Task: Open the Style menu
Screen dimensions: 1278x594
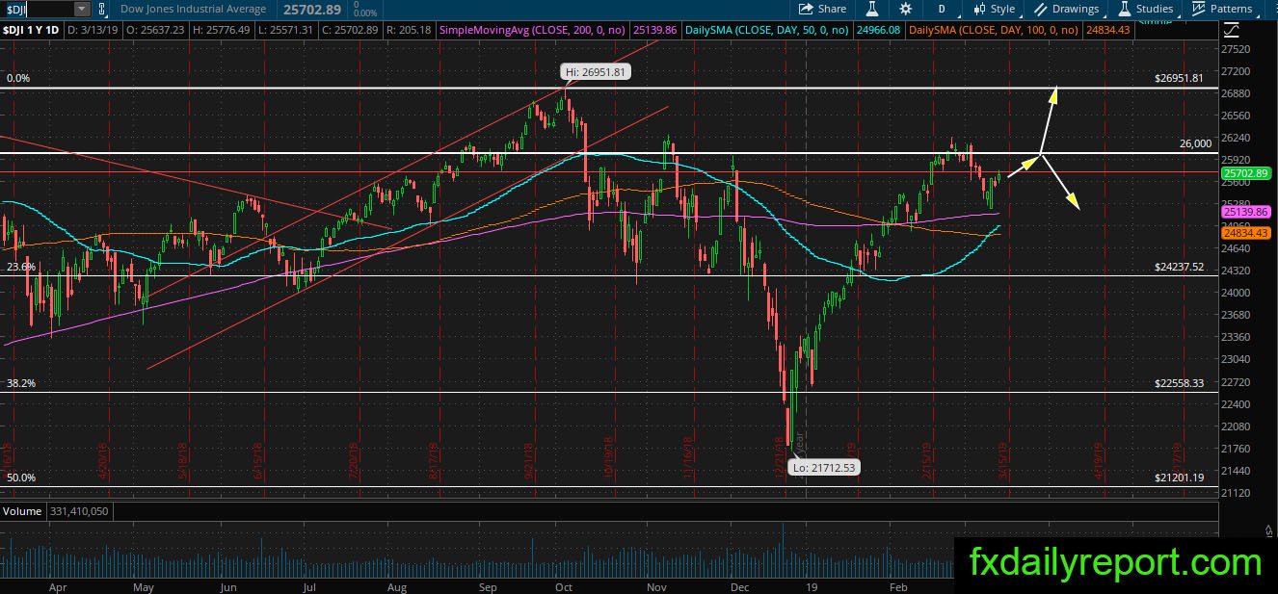Action: [x=993, y=9]
